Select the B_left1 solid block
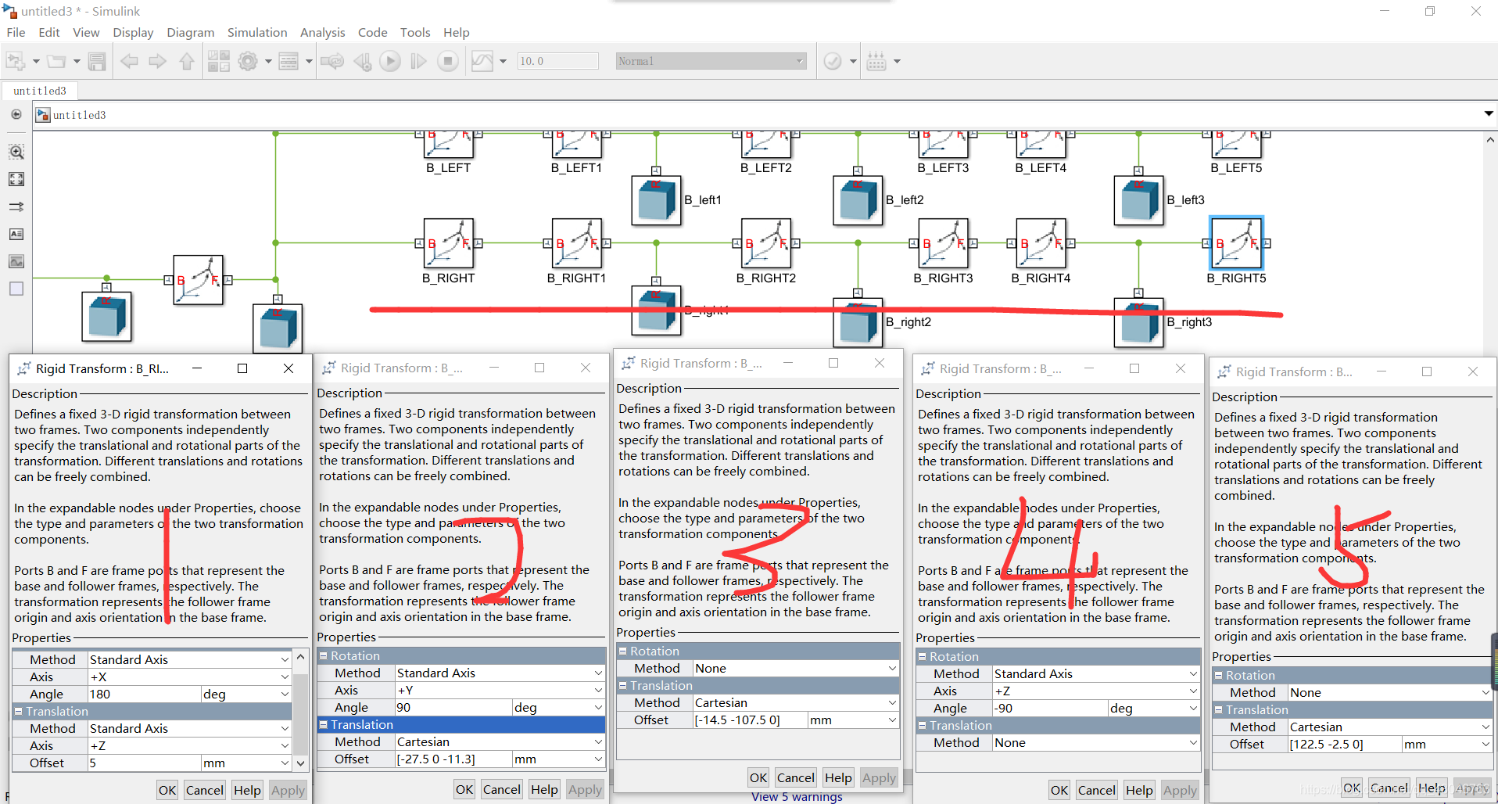Image resolution: width=1498 pixels, height=804 pixels. (x=656, y=200)
